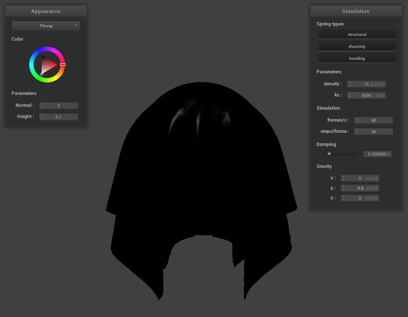Click the Normal field stepper arrows
The image size is (408, 317).
[x=42, y=106]
